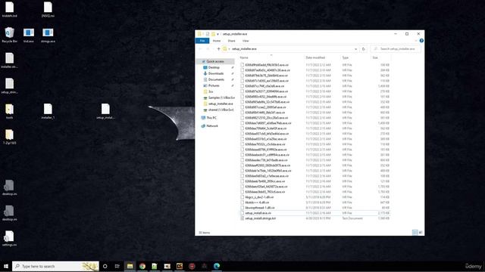Select the installer_1 file on the desktop
This screenshot has width=485, height=272.
(48, 111)
